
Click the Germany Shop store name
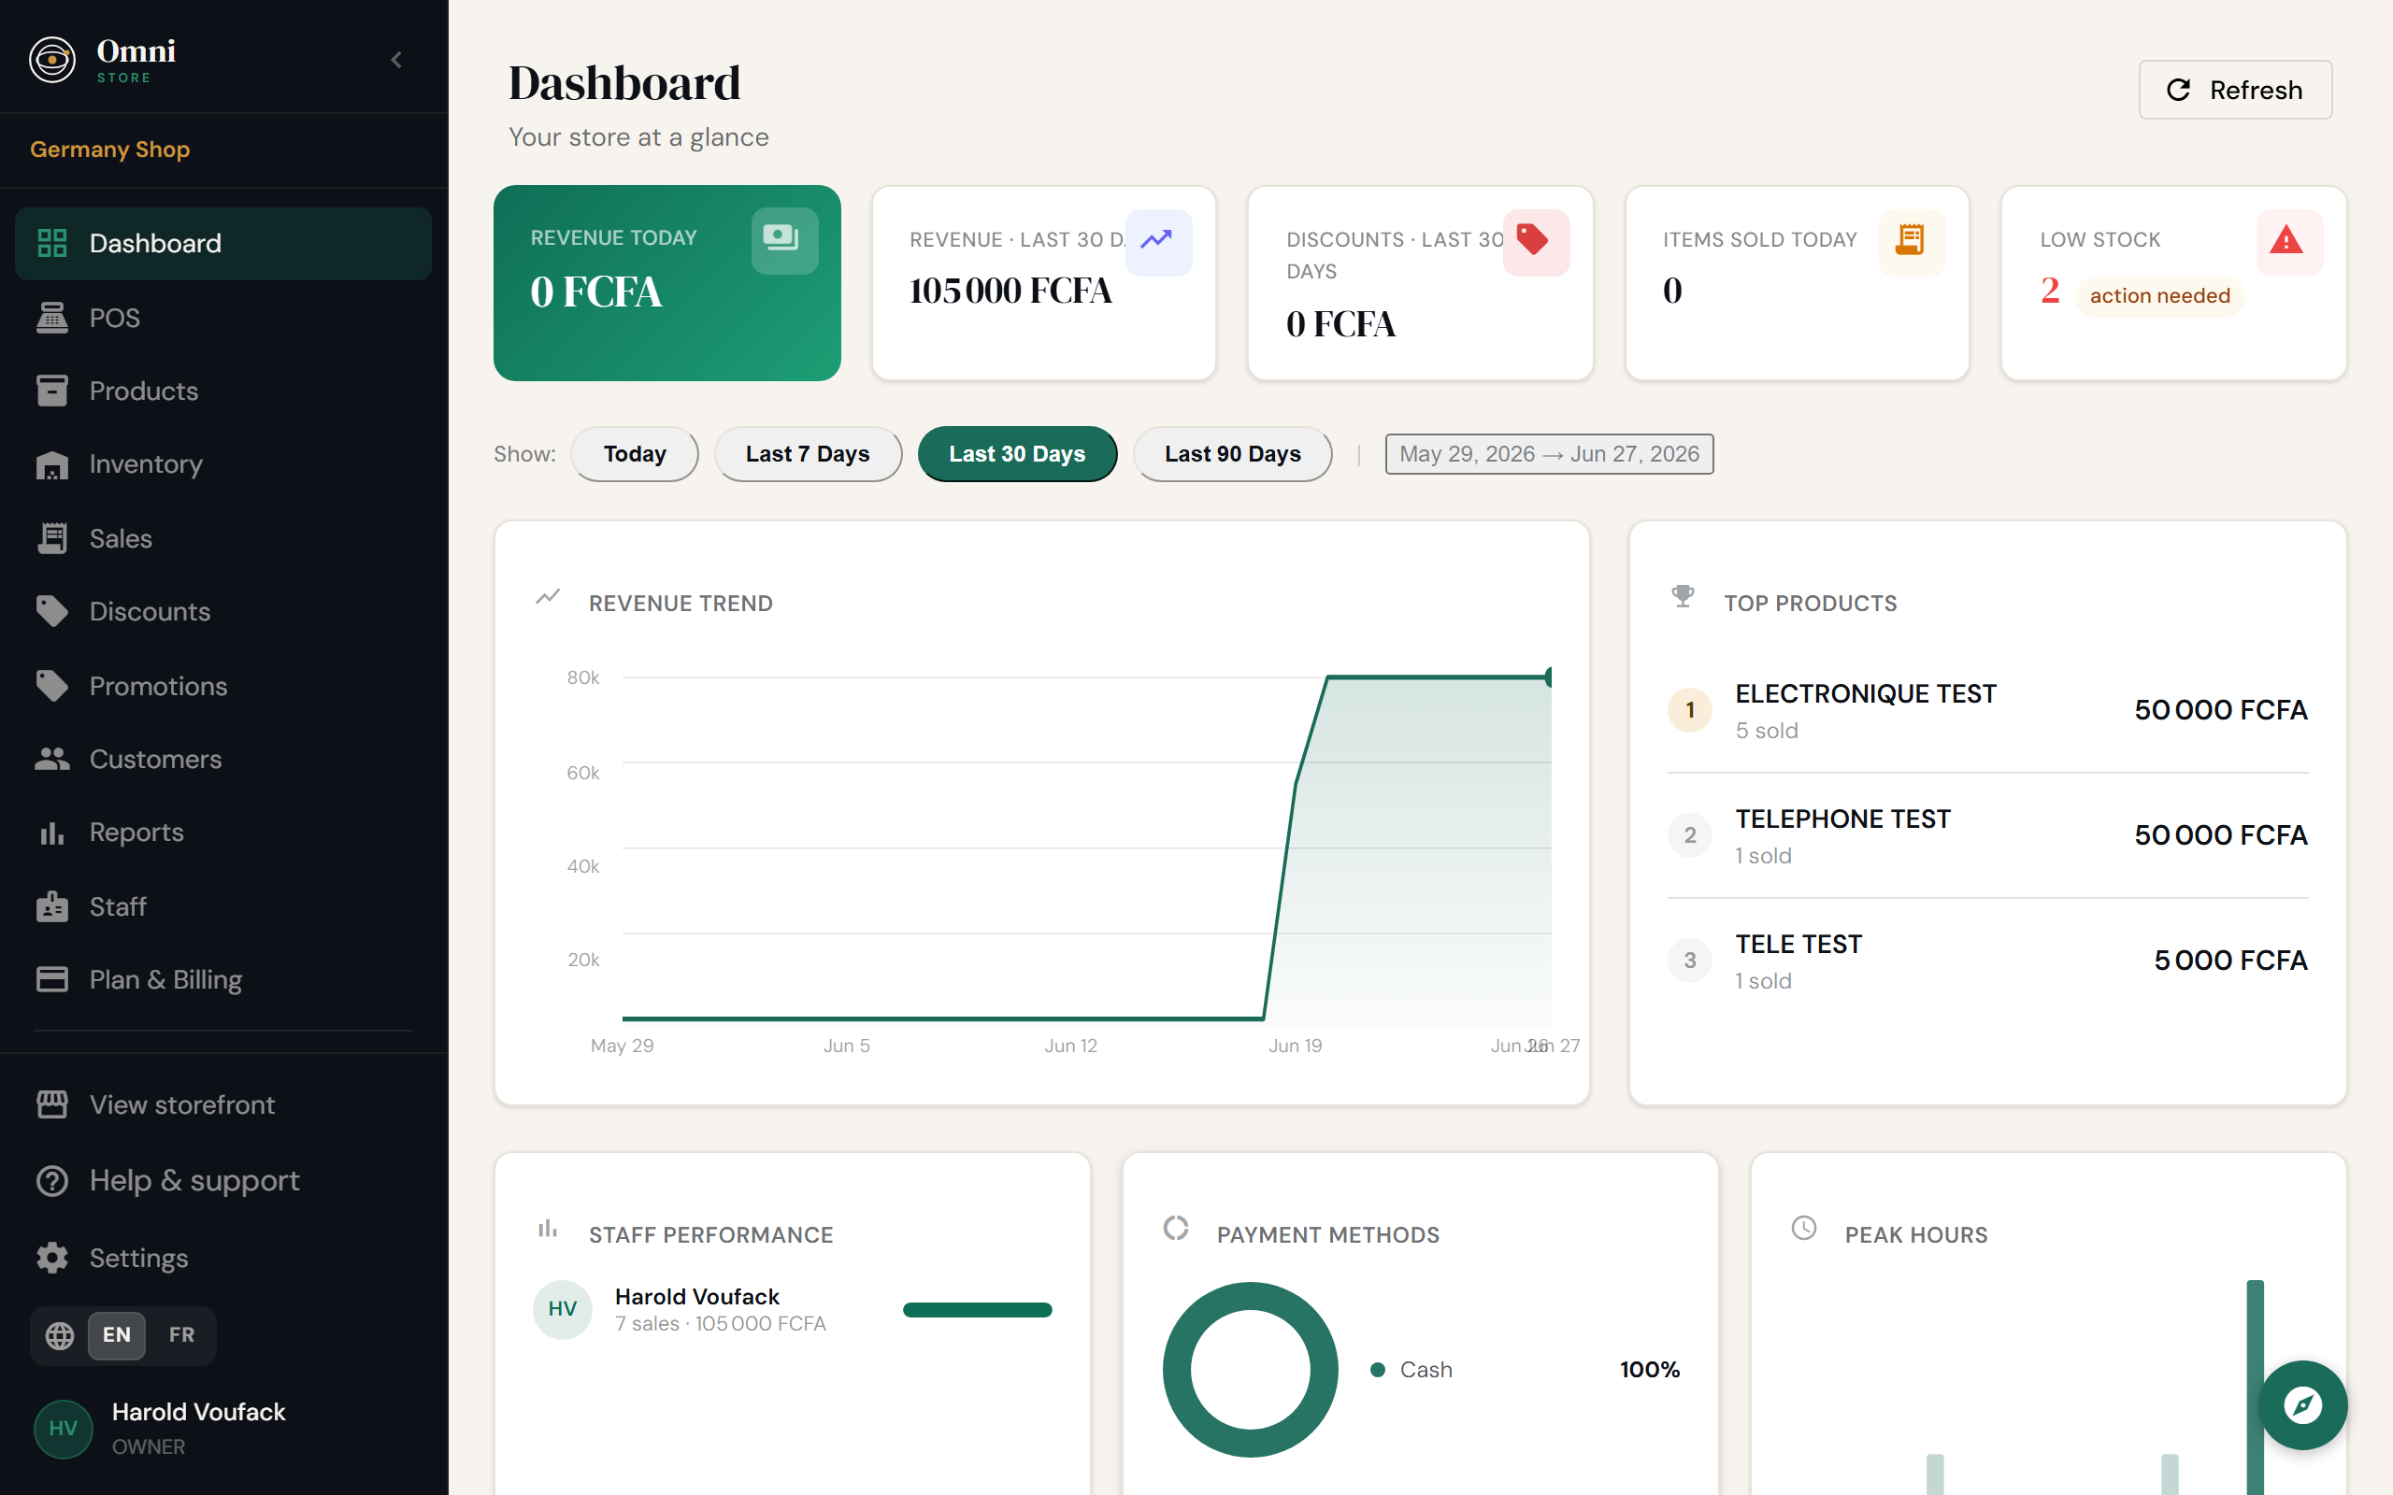pos(109,149)
